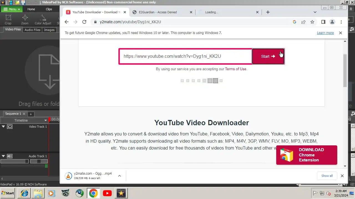Open Chrome tab search chevron
Image resolution: width=355 pixels, height=199 pixels.
pos(315,12)
